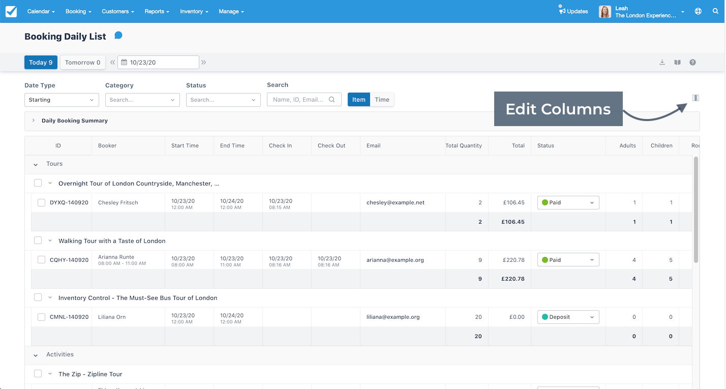Click email liliana@example.org

click(x=393, y=317)
